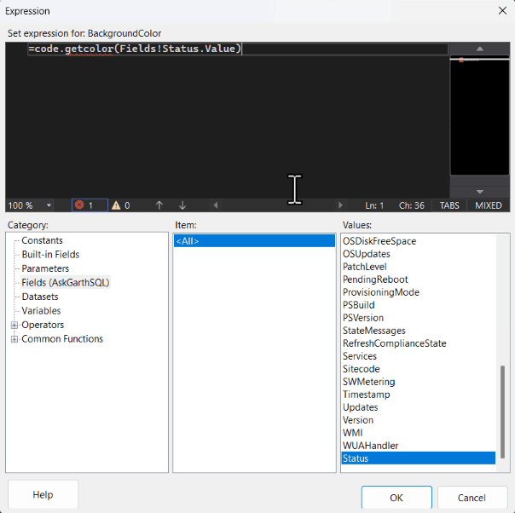Go to previous issue with up arrow
Image resolution: width=515 pixels, height=513 pixels.
(x=159, y=205)
